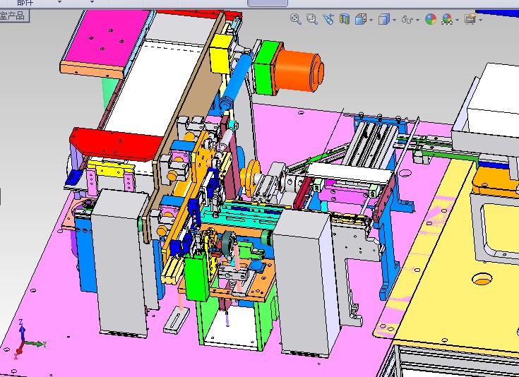
Task: Expand the Apply Scene dropdown arrow
Action: (x=457, y=20)
